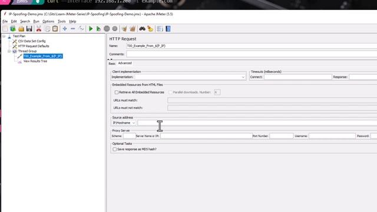
Task: Collapse the Thread Group tree node
Action: 9,51
